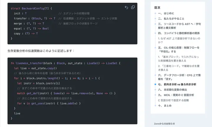Click code line match get_def(instr)
The width and height of the screenshot is (212, 127).
66,93
